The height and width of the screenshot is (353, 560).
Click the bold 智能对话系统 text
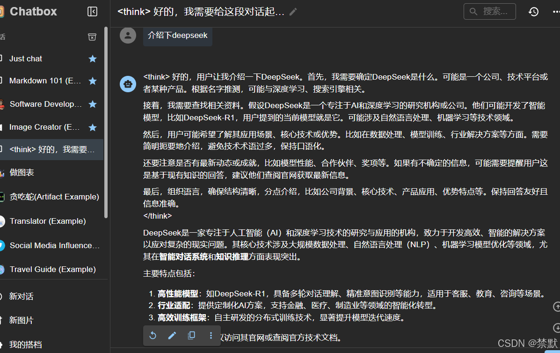[x=183, y=257]
